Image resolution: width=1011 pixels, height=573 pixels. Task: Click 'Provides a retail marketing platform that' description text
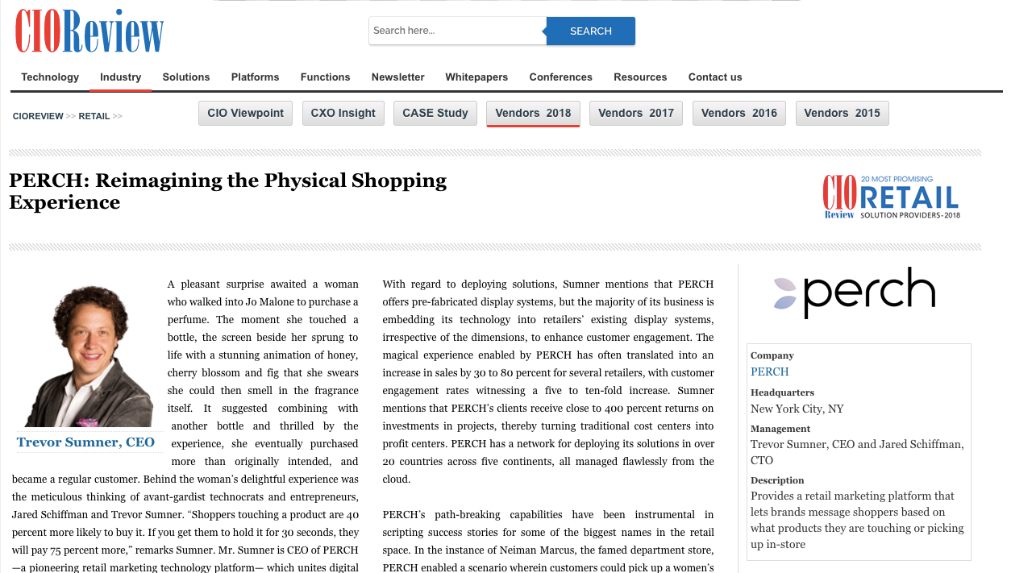[x=852, y=496]
